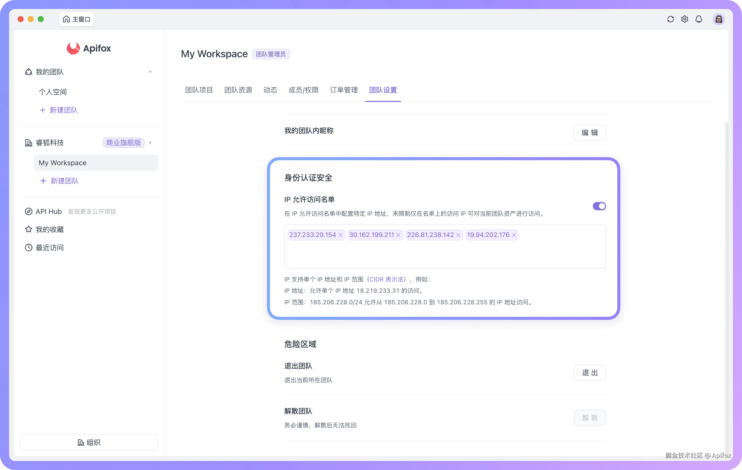Image resolution: width=742 pixels, height=470 pixels.
Task: Click the home icon on 主窗口 tab
Action: pyautogui.click(x=66, y=19)
